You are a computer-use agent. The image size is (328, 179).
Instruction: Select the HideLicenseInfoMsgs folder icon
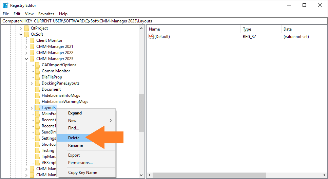click(38, 95)
